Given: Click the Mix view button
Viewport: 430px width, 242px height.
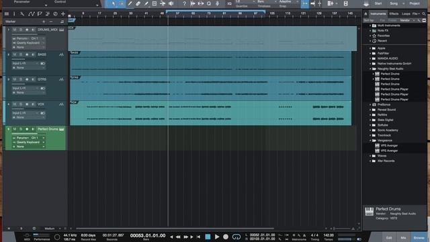Looking at the screenshot, I should pyautogui.click(x=403, y=237).
